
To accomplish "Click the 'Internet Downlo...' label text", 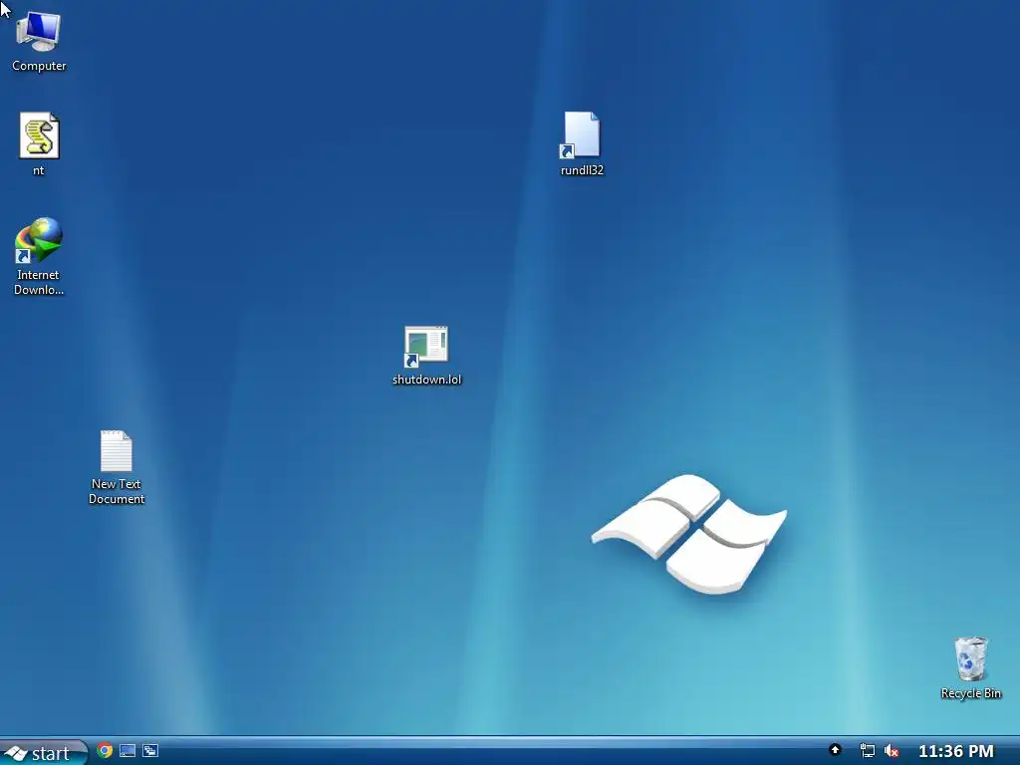I will pyautogui.click(x=39, y=282).
